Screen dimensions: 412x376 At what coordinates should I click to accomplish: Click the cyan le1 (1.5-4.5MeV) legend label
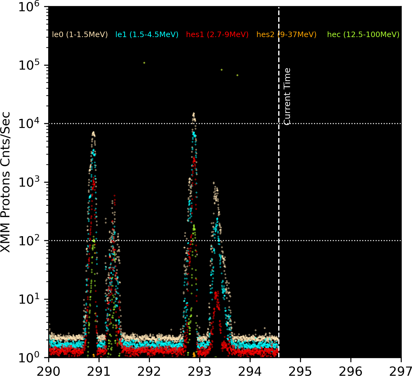(147, 35)
